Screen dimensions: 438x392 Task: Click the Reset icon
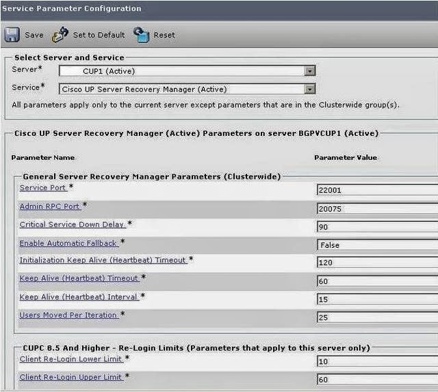click(x=142, y=35)
